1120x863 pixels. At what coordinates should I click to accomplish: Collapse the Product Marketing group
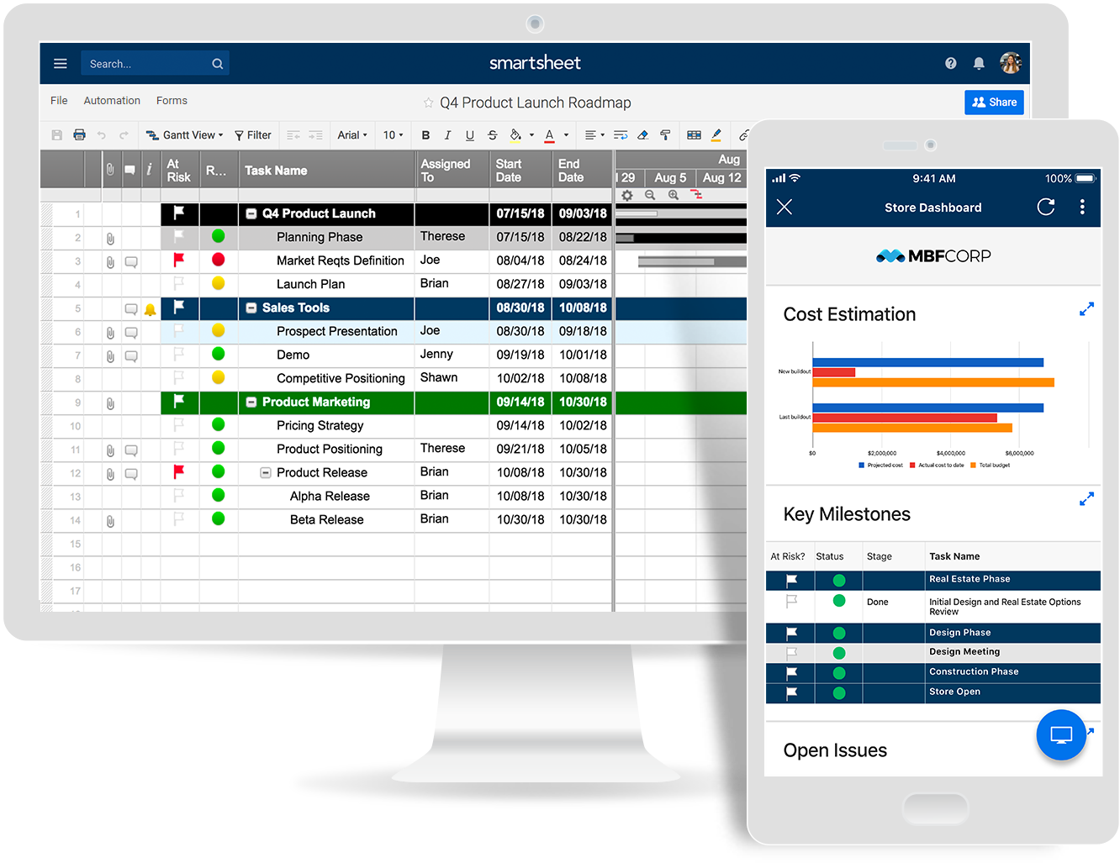pos(251,402)
